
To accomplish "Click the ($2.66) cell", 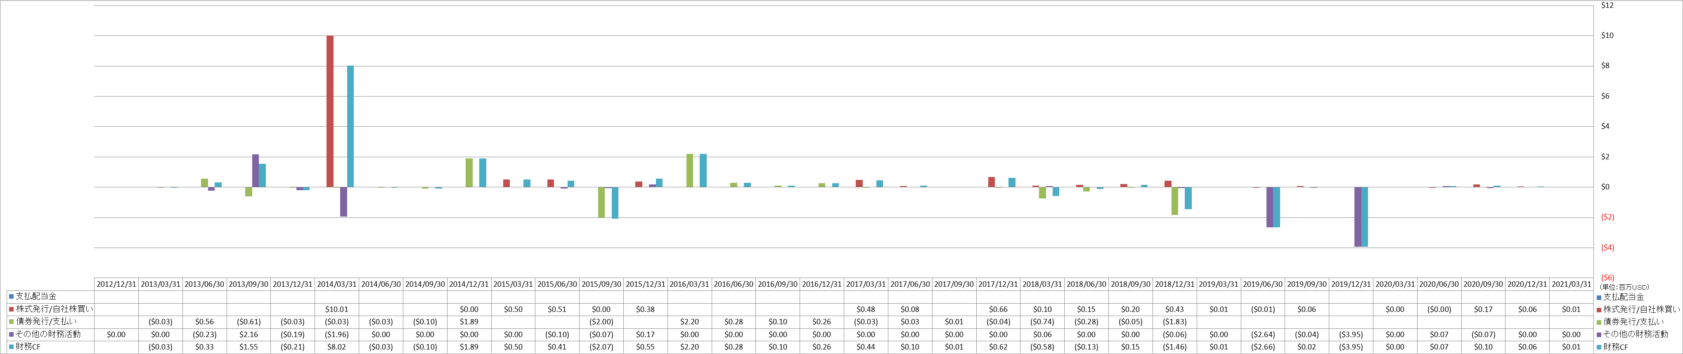I will pyautogui.click(x=1262, y=347).
